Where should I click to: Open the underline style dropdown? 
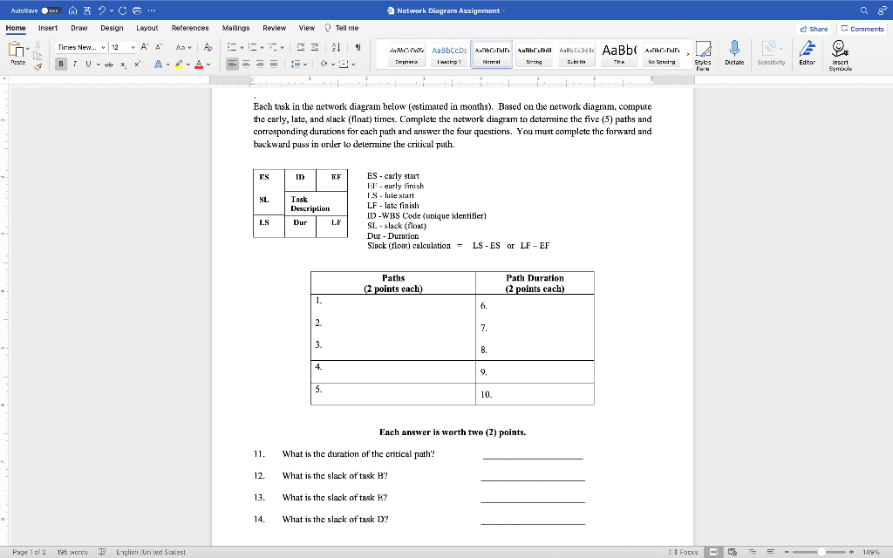99,64
